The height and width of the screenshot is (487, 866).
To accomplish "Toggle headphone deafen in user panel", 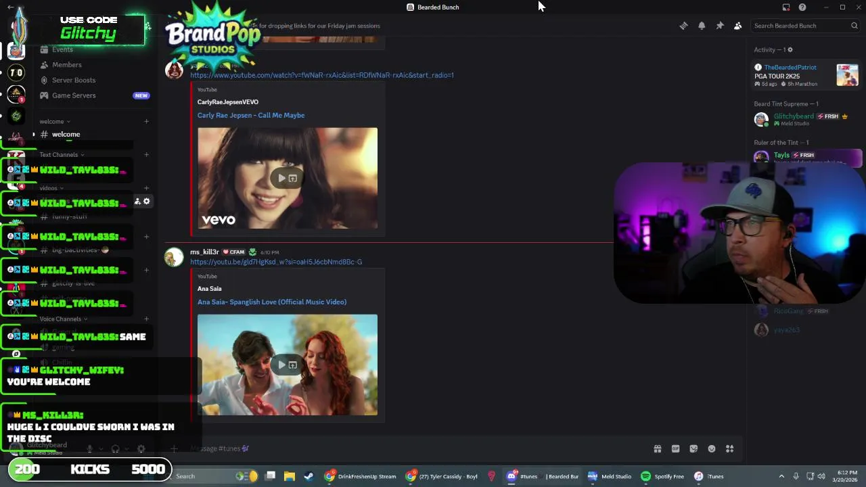I will (x=115, y=448).
